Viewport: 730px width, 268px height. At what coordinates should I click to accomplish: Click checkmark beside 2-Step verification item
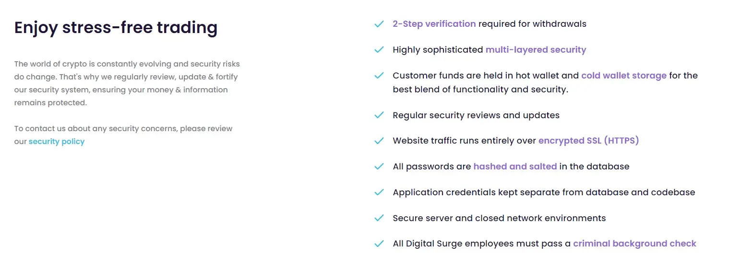coord(379,24)
